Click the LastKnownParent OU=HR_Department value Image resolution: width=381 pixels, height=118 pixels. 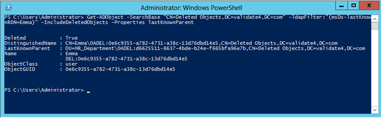[x=215, y=48]
